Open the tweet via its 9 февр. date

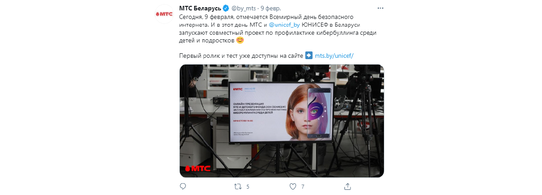(x=271, y=9)
